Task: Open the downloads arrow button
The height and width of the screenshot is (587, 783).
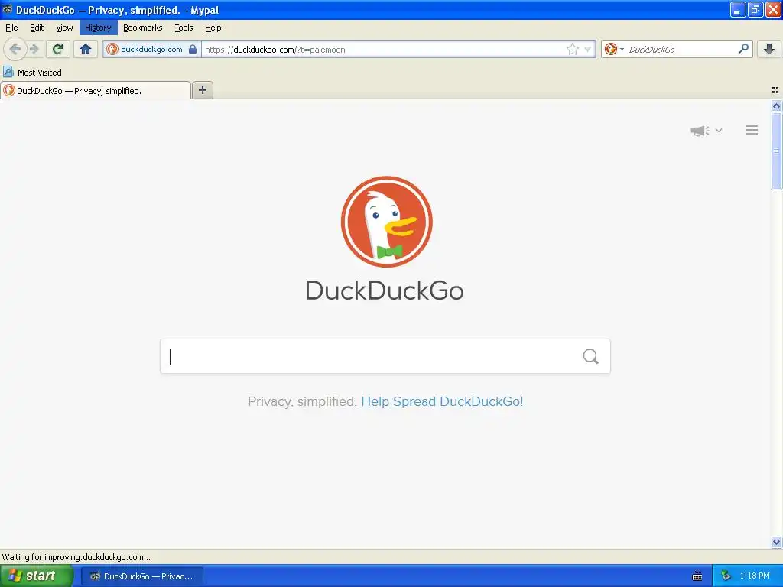Action: pyautogui.click(x=769, y=49)
